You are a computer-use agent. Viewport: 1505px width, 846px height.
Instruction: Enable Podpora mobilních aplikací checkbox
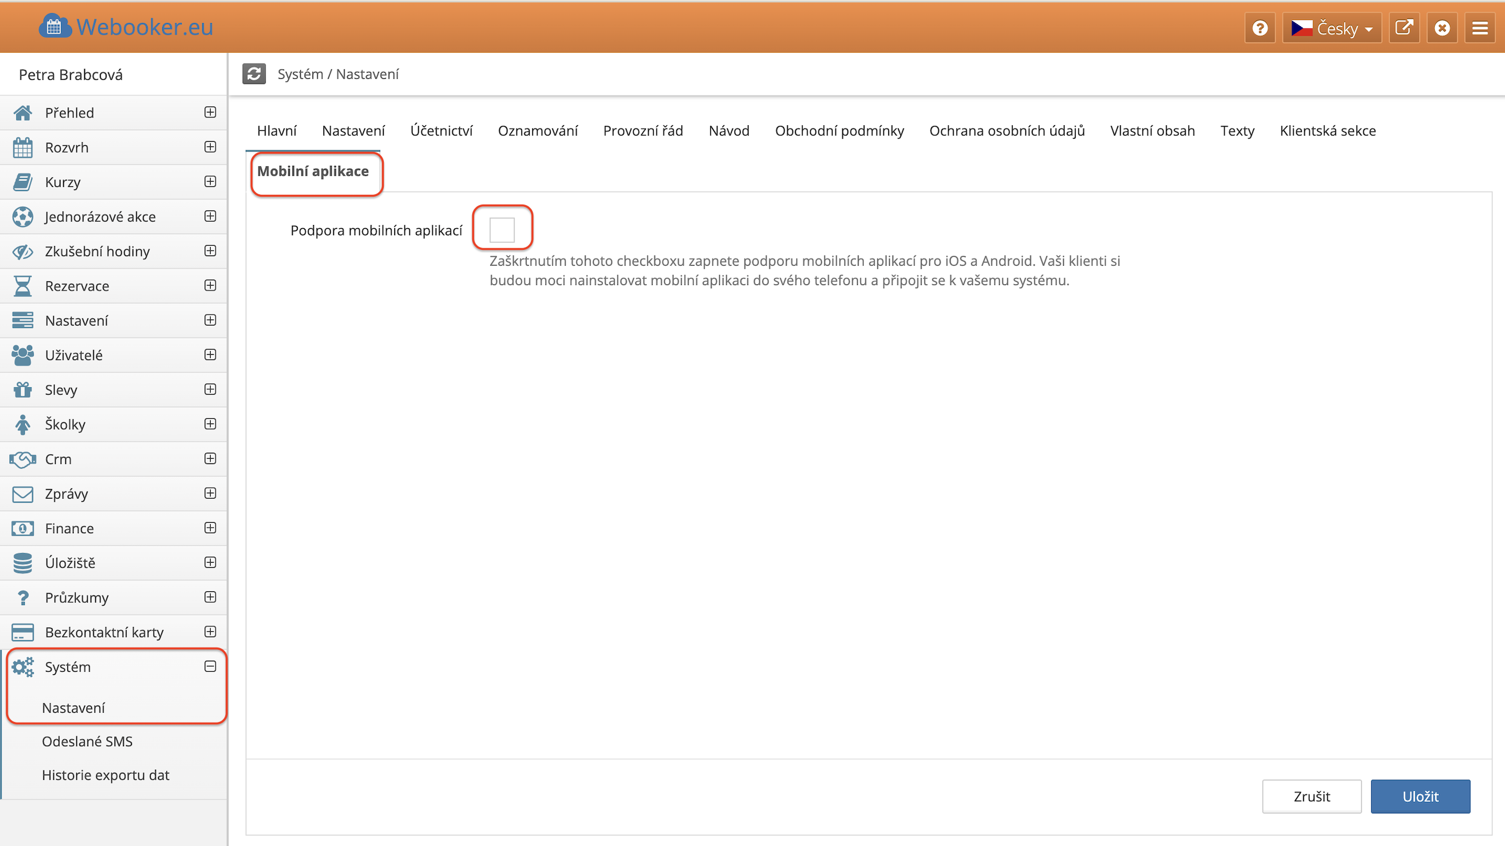coord(502,230)
